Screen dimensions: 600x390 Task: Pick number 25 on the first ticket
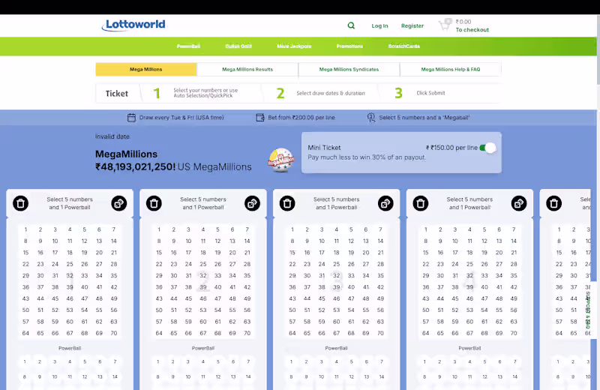[70, 264]
